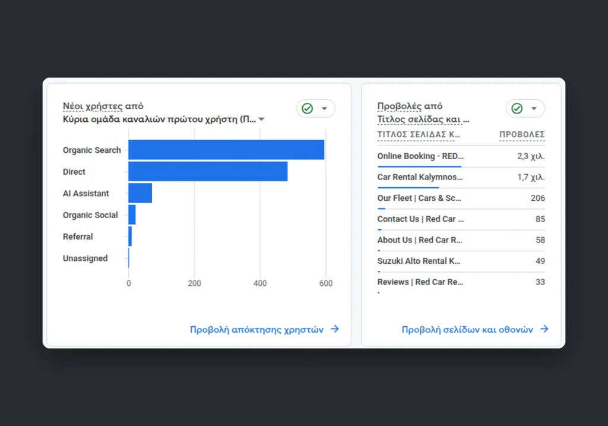Click 'Our Fleet | Cars & Sc...' row title
This screenshot has height=426, width=608.
pos(419,198)
